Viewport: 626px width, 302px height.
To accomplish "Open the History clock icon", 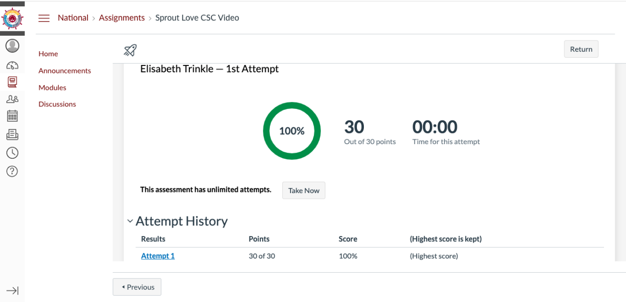I will click(12, 153).
